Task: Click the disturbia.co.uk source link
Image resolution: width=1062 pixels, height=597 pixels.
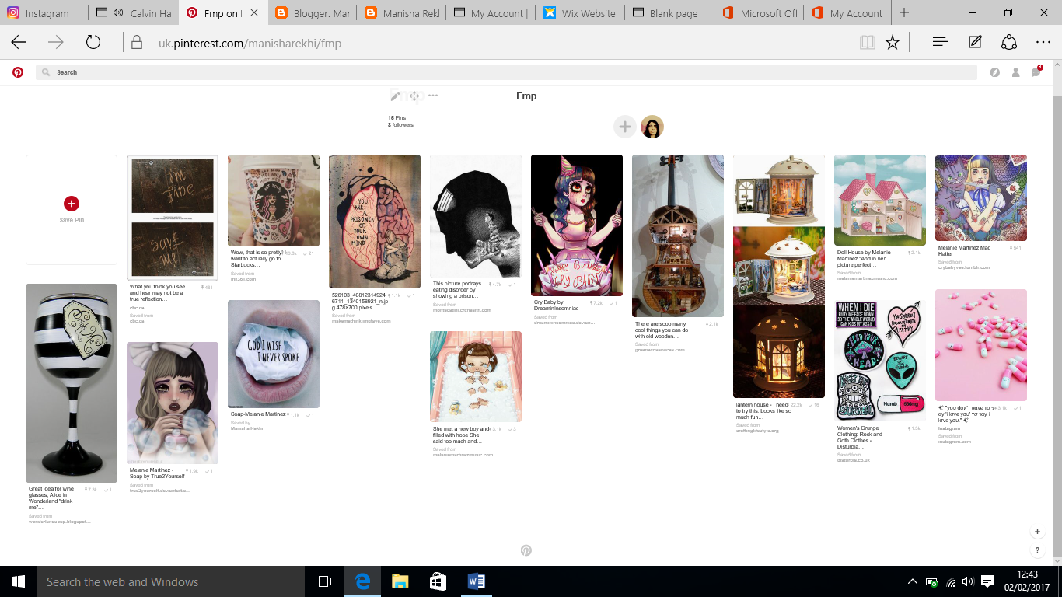Action: [x=854, y=459]
